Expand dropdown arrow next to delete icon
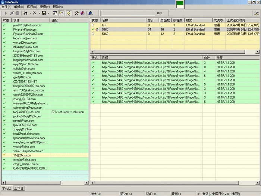The width and height of the screenshot is (261, 196). point(39,13)
